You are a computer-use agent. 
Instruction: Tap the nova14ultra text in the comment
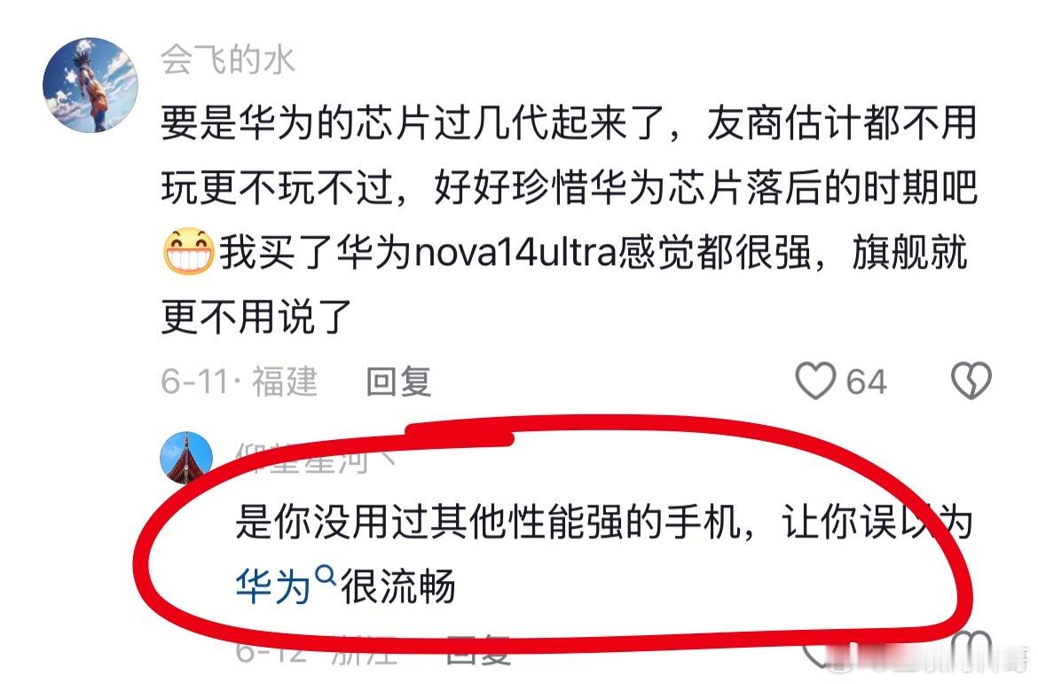point(515,254)
